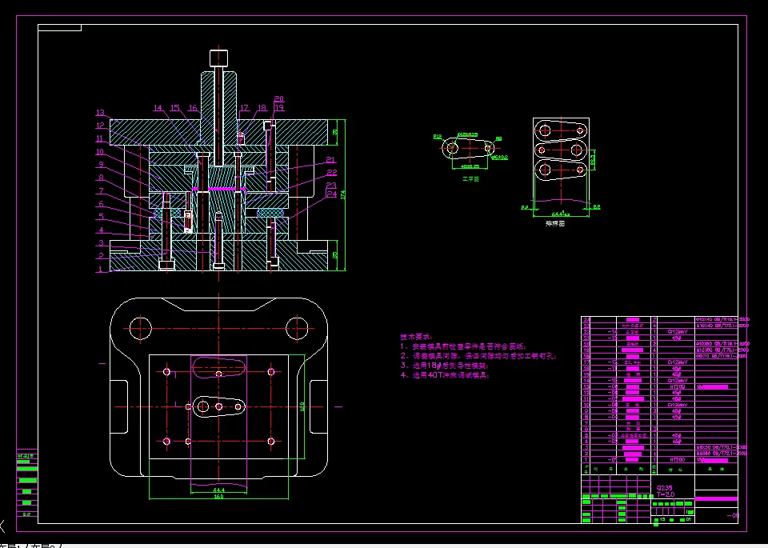
Task: Select balloon number 6 in the section view
Action: pyautogui.click(x=101, y=204)
